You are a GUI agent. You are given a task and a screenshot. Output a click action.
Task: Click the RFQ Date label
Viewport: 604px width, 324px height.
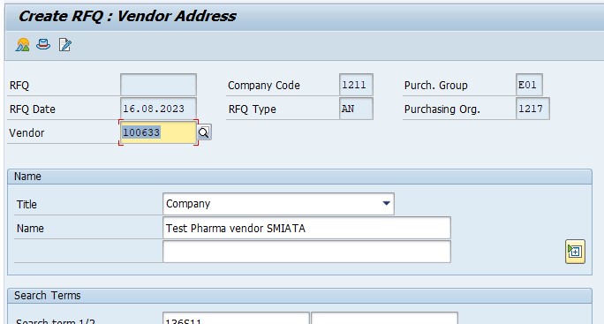[33, 109]
